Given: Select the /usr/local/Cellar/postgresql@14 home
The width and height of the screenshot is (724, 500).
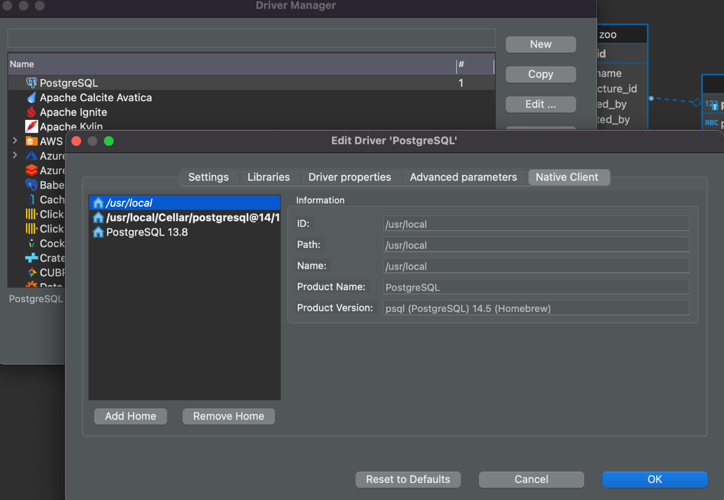Looking at the screenshot, I should (x=185, y=217).
